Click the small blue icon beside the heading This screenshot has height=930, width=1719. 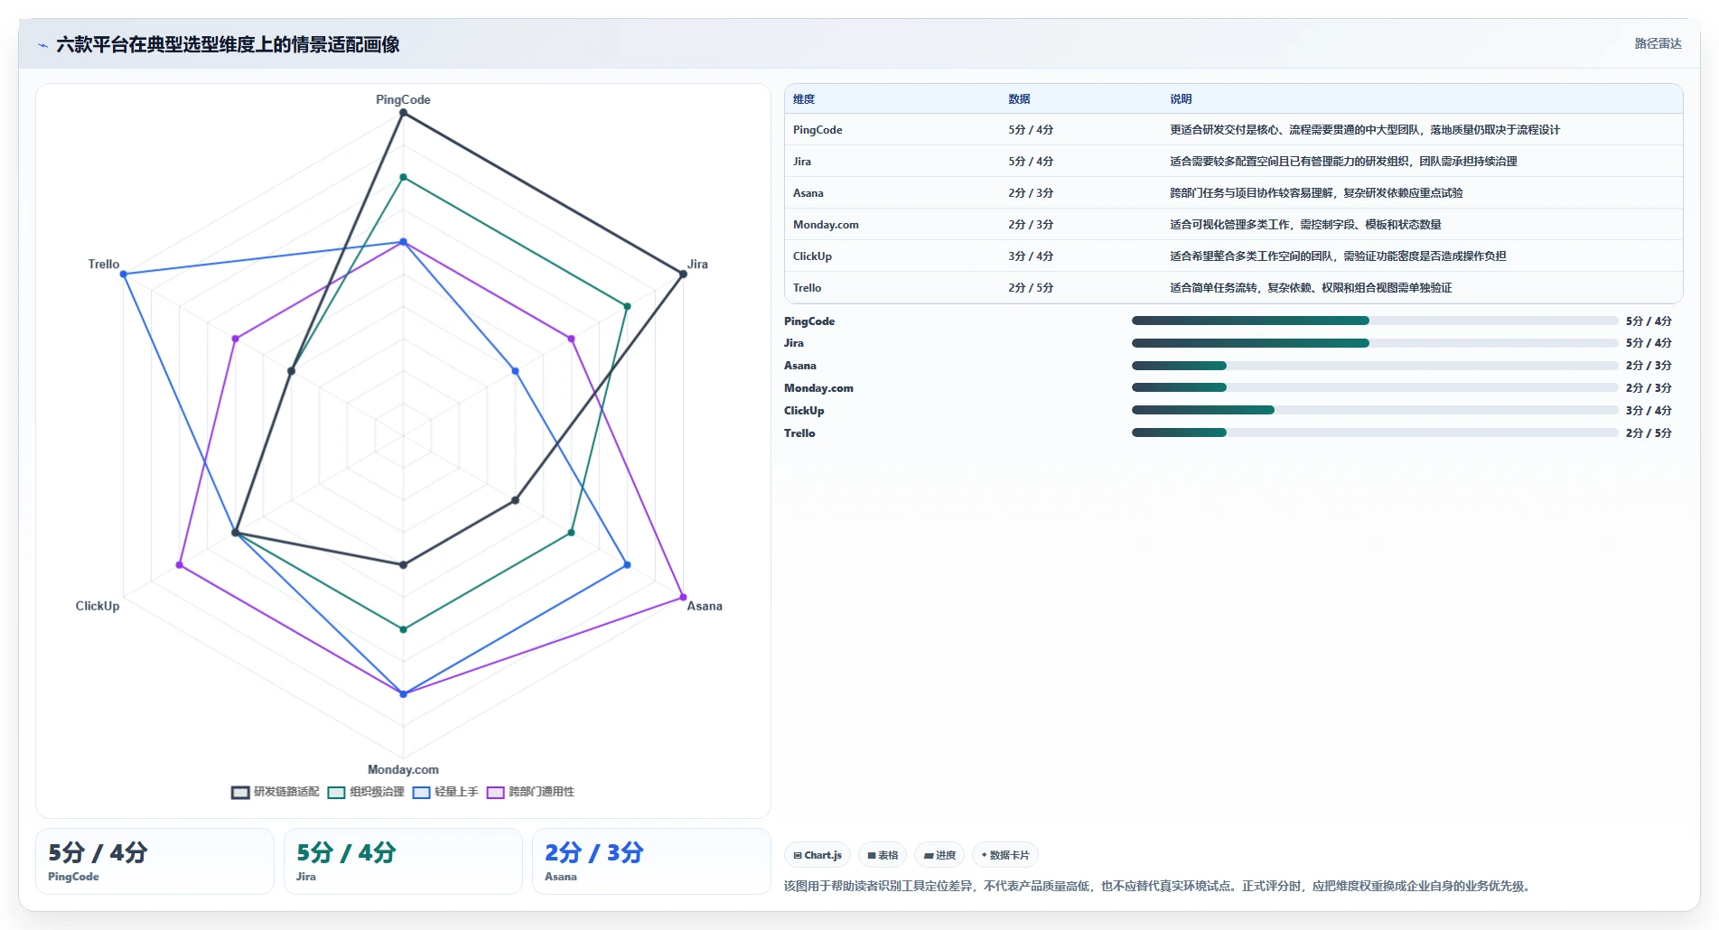click(x=42, y=45)
